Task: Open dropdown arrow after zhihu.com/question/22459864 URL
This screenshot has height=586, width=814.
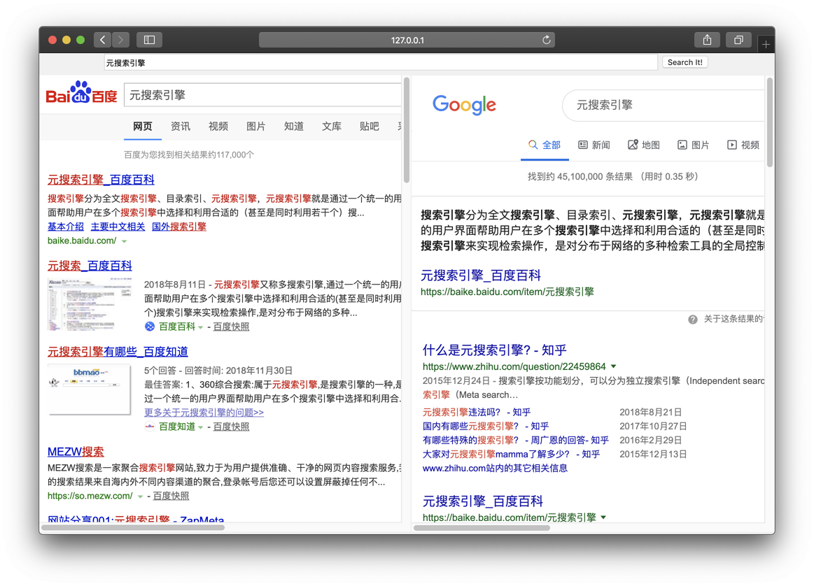Action: pyautogui.click(x=614, y=366)
